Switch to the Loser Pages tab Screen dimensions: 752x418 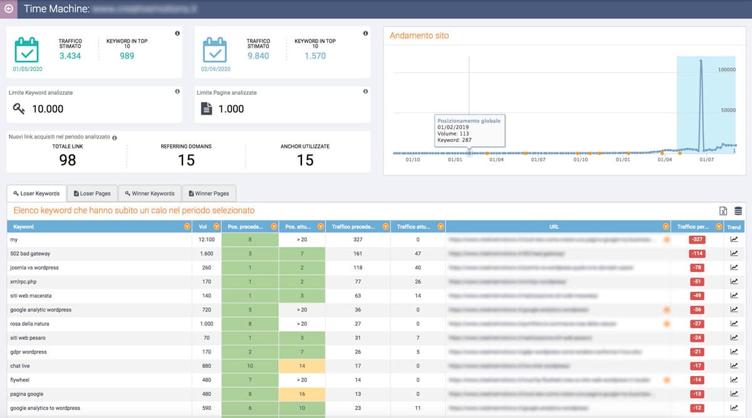click(92, 194)
